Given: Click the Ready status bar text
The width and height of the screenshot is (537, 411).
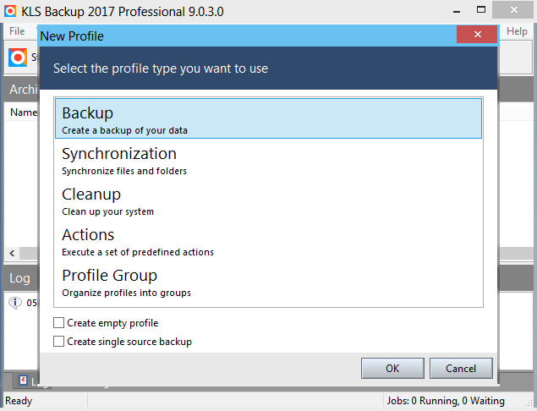Looking at the screenshot, I should pyautogui.click(x=19, y=401).
